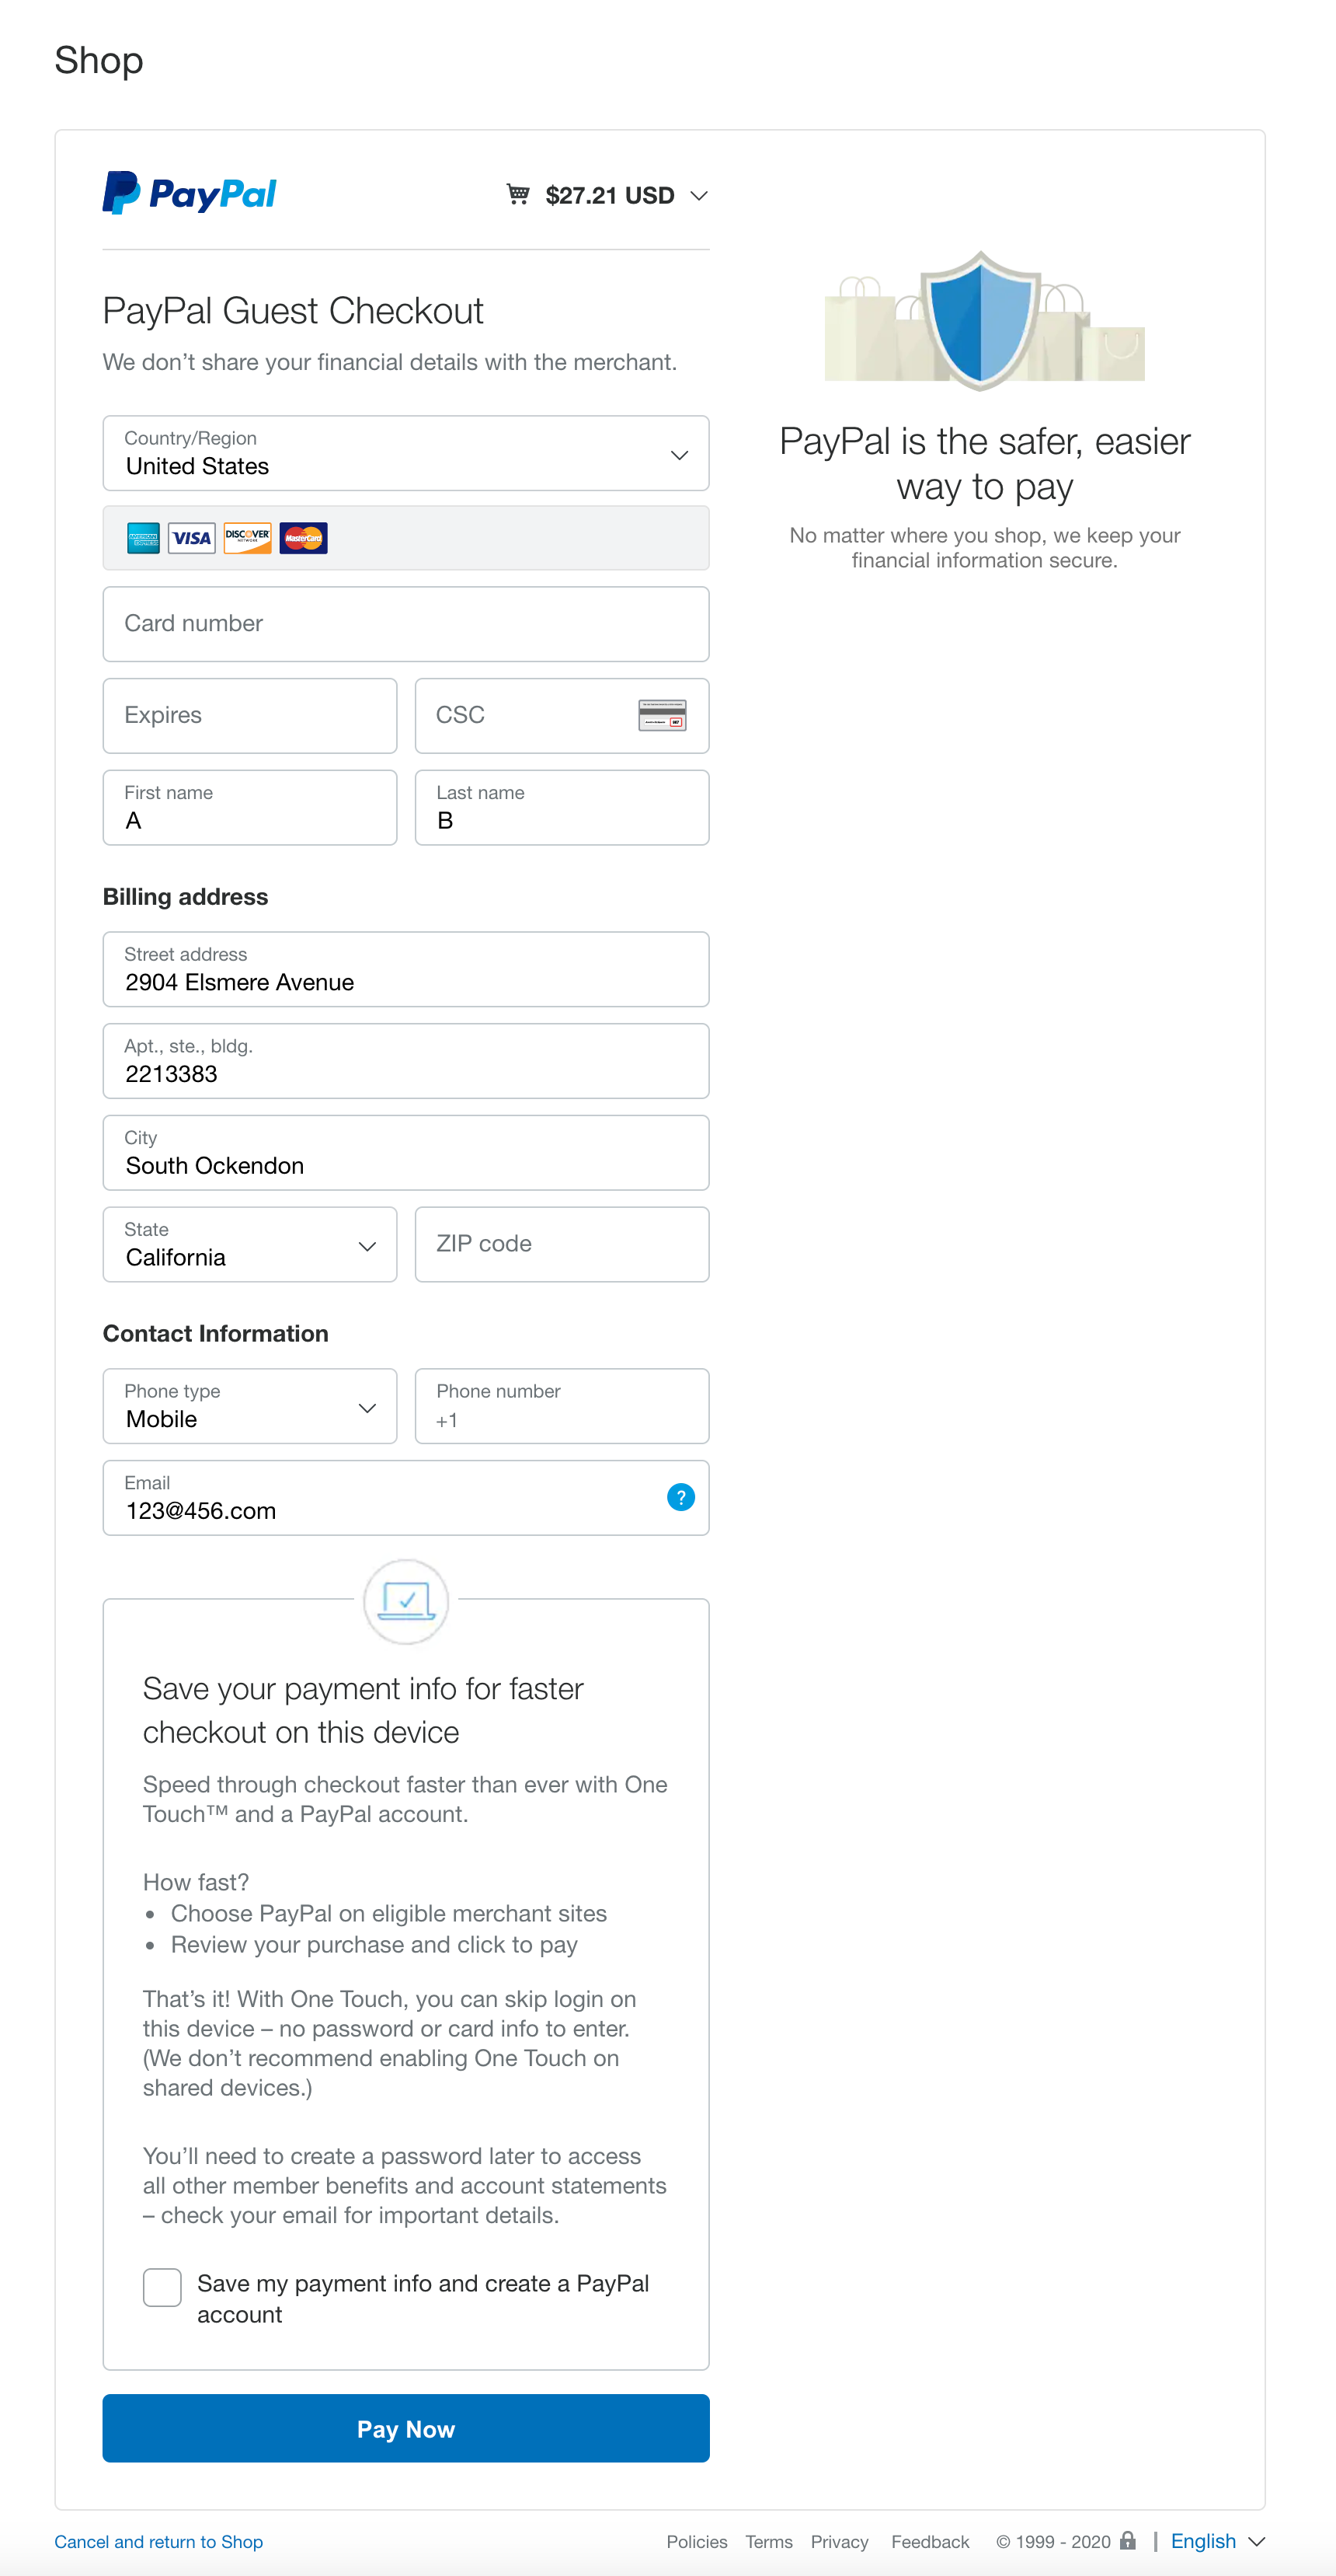Check Save my payment info checkbox

pyautogui.click(x=162, y=2287)
